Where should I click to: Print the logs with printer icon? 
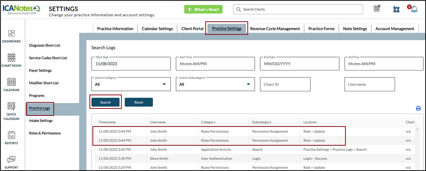[418, 108]
